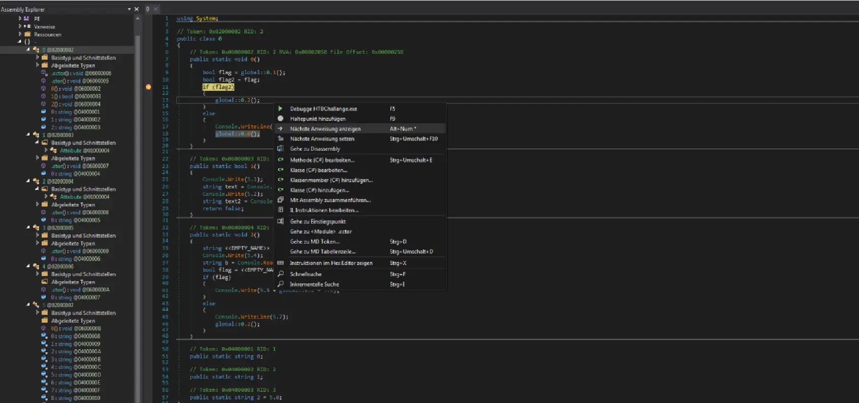Click the Mit Assembly zusammenführen icon
The image size is (859, 403).
(280, 200)
